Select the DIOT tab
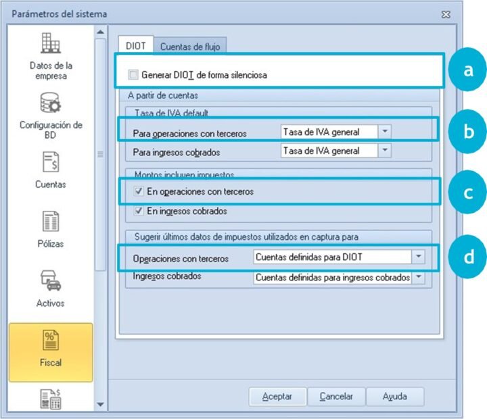 (x=135, y=45)
